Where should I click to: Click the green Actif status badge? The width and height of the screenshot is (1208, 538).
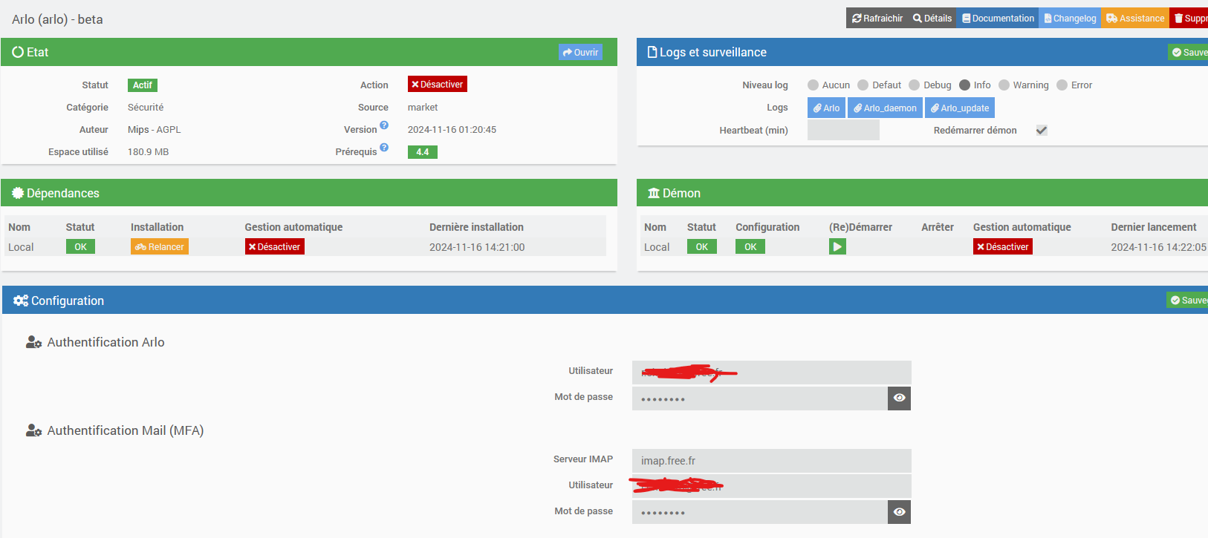click(143, 85)
